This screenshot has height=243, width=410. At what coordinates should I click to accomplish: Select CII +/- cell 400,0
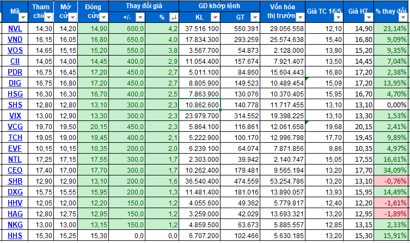click(127, 61)
